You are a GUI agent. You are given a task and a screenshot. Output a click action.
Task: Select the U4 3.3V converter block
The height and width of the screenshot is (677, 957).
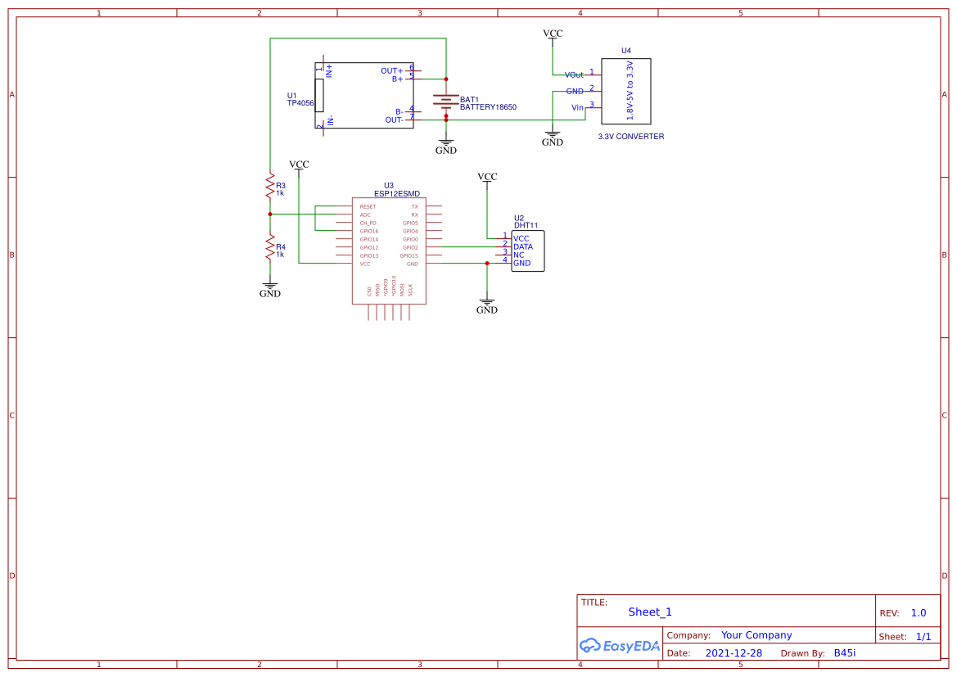click(625, 90)
